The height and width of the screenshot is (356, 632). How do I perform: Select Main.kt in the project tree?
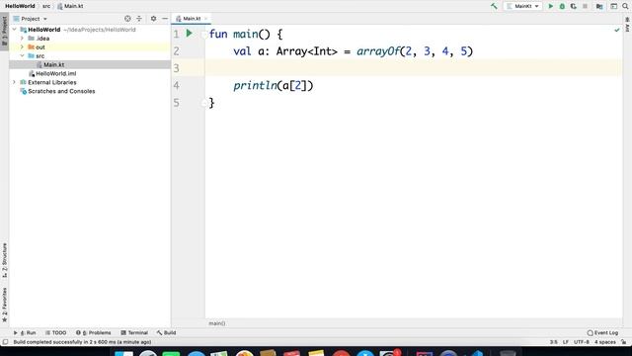coord(53,64)
